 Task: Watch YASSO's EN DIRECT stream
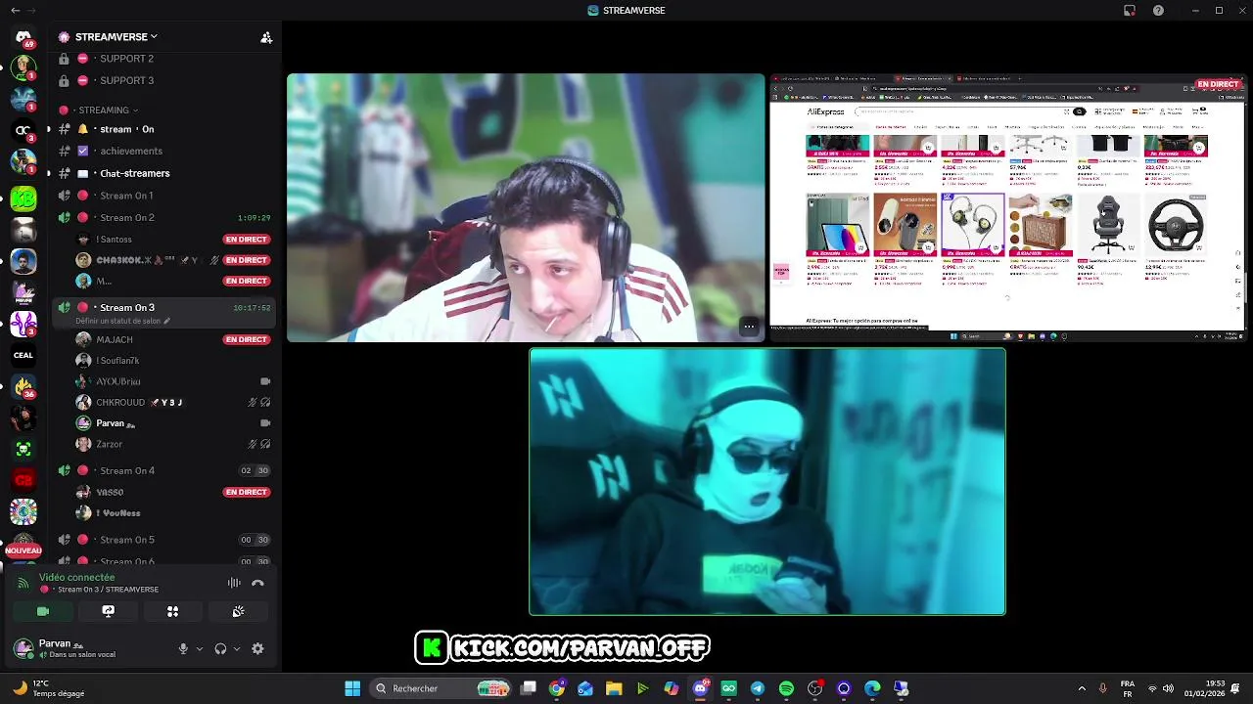click(x=247, y=492)
